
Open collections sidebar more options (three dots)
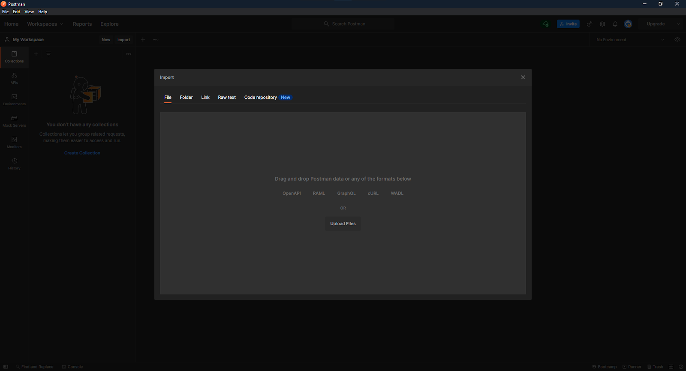point(129,54)
